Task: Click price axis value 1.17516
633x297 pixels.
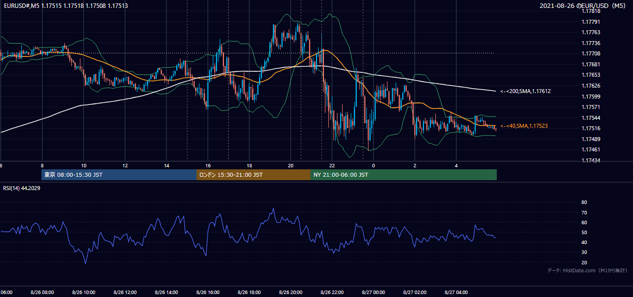Action: pyautogui.click(x=590, y=128)
